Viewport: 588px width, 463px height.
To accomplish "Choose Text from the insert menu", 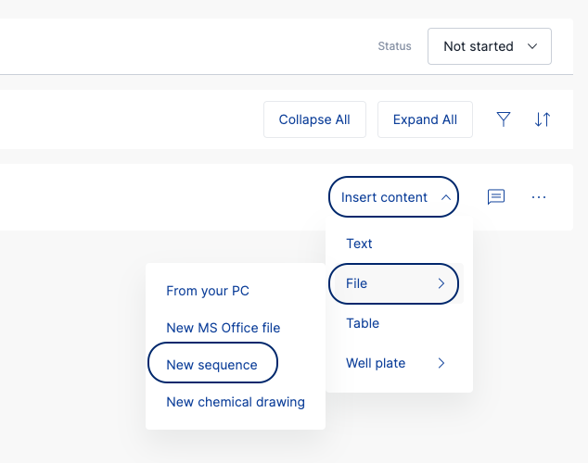I will [359, 244].
